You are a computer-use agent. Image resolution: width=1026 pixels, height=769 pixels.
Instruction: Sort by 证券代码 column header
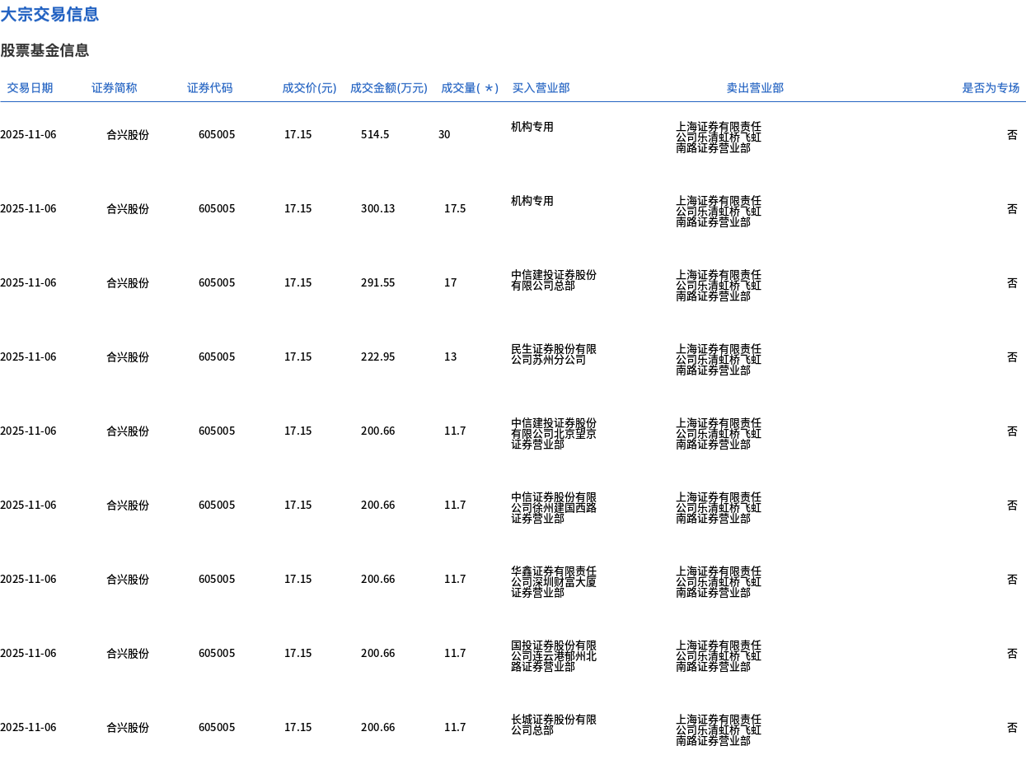click(x=210, y=88)
